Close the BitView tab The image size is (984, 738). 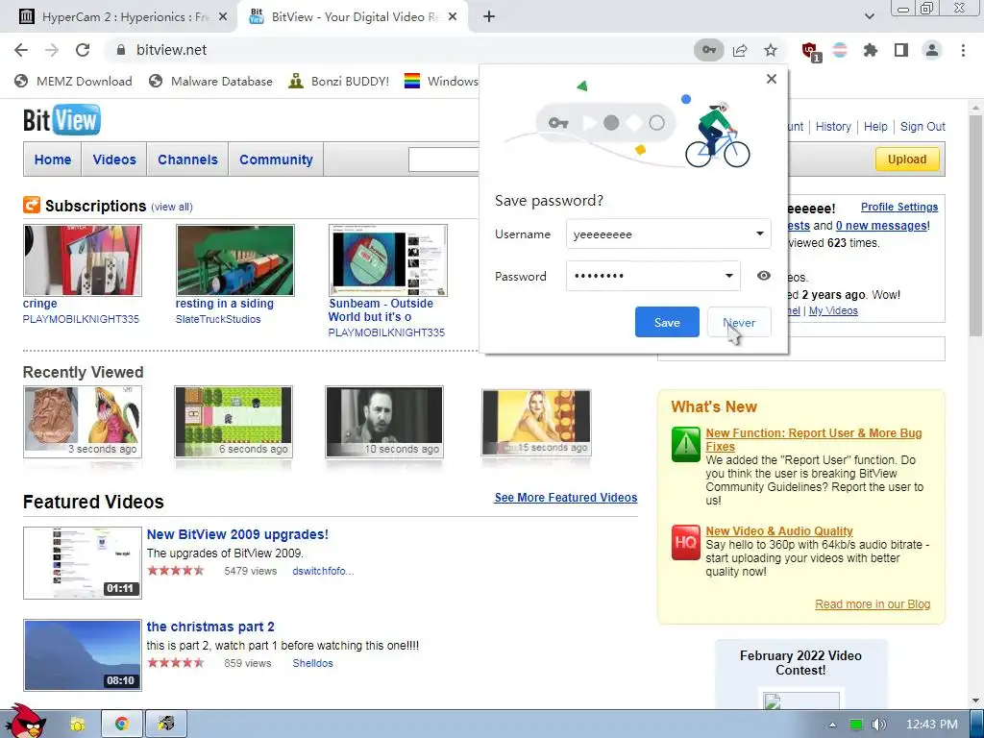455,17
